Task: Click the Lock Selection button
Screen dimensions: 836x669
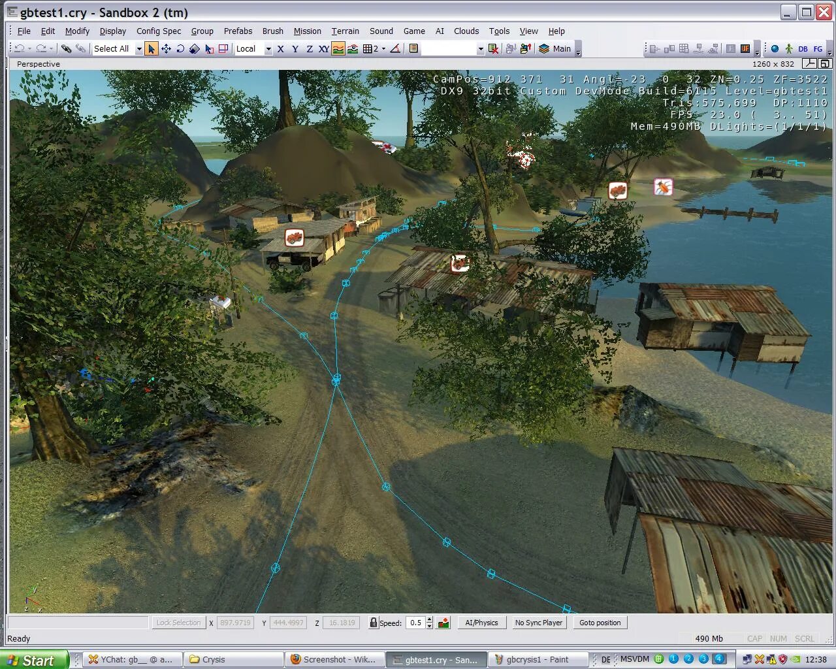Action: click(x=178, y=623)
